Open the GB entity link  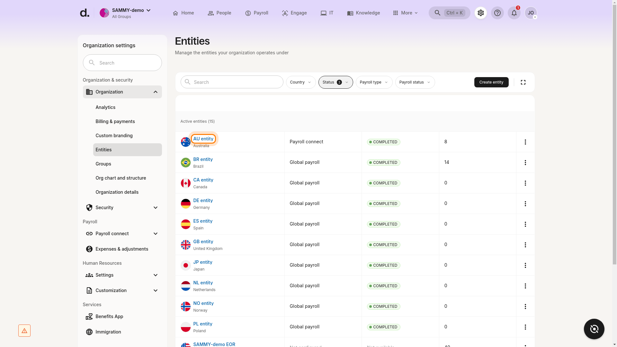coord(203,242)
